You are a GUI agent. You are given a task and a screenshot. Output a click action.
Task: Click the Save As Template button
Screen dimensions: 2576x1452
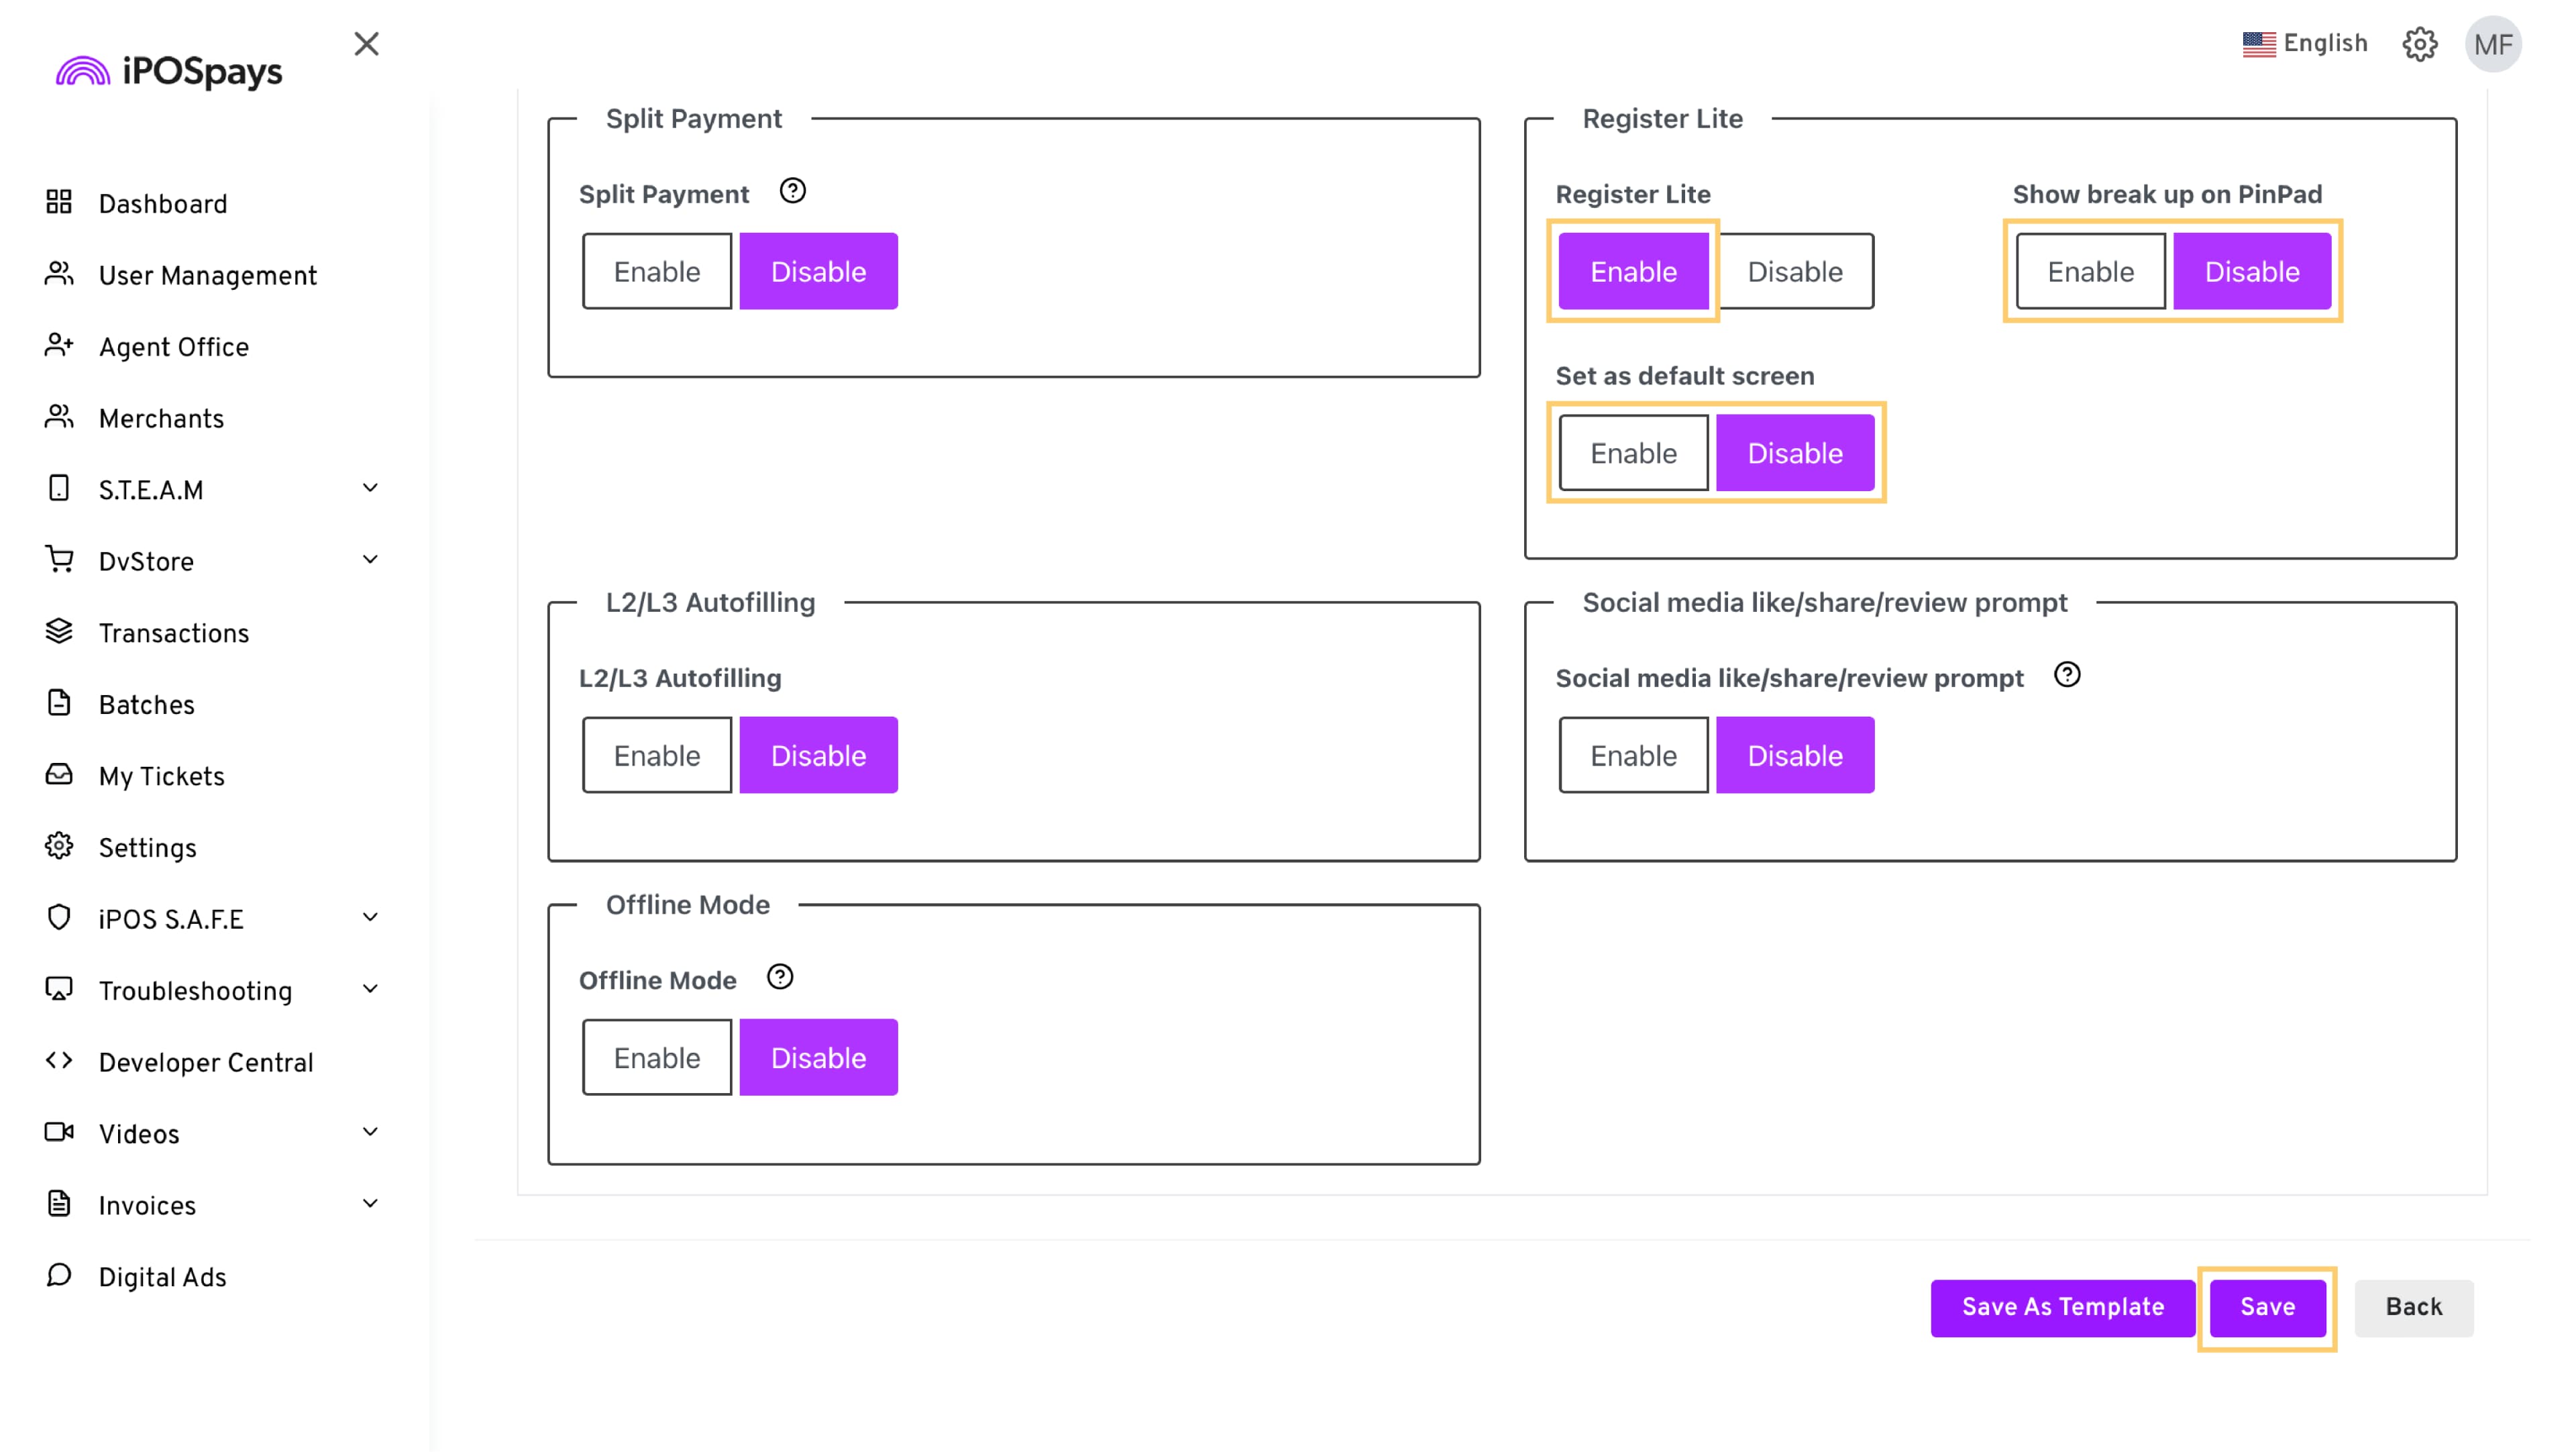point(2062,1308)
